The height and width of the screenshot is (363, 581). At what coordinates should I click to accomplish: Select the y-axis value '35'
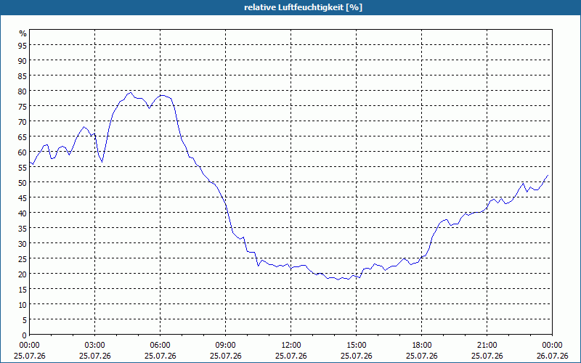pyautogui.click(x=23, y=229)
